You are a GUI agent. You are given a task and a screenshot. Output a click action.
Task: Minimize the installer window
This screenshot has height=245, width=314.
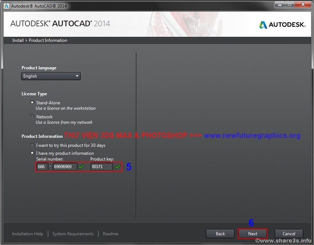(x=280, y=4)
